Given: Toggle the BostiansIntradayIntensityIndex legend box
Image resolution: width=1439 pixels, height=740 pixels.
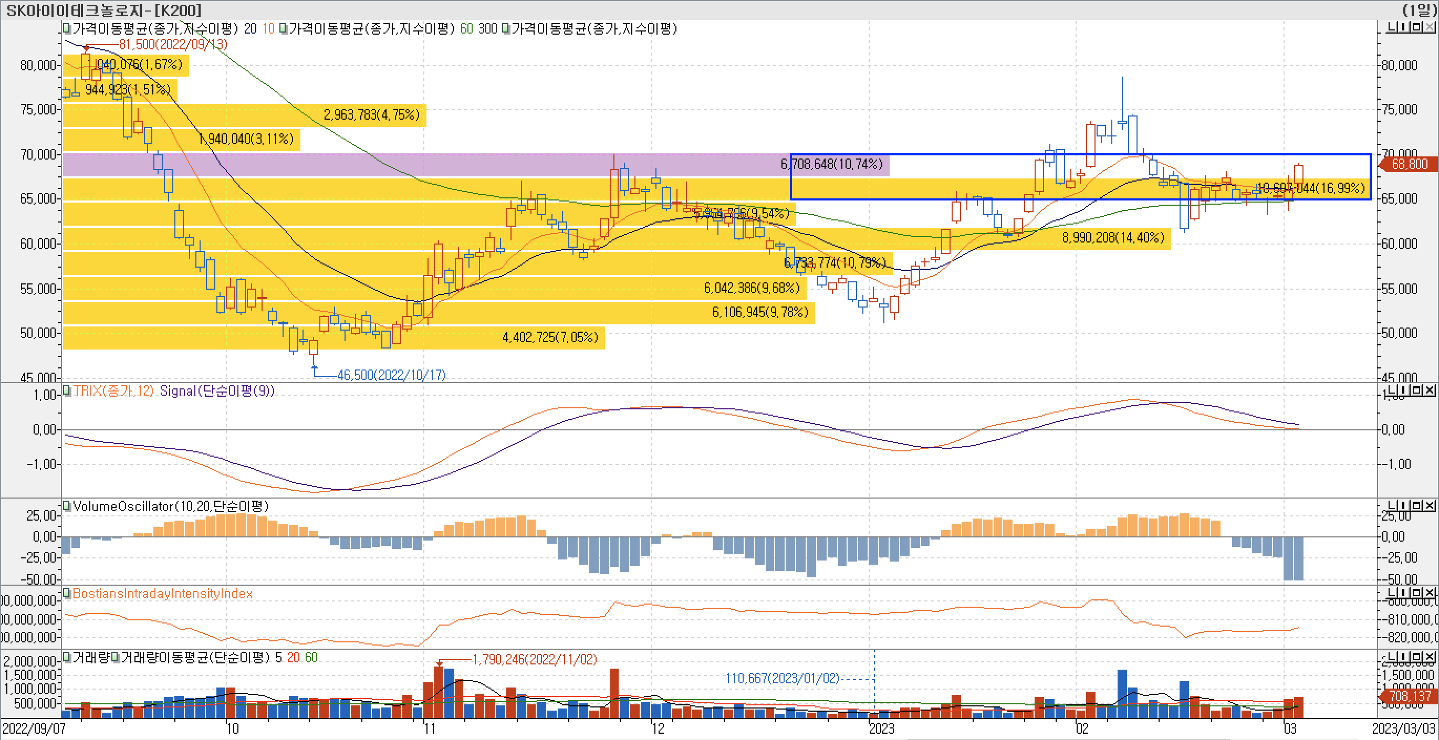Looking at the screenshot, I should [x=67, y=593].
